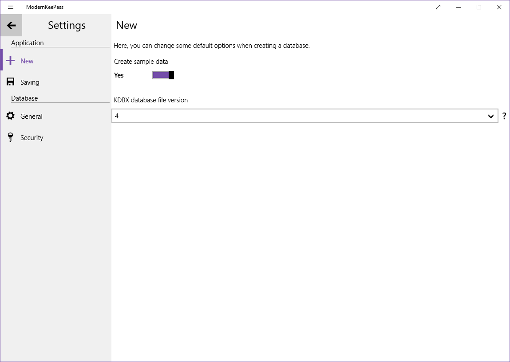510x362 pixels.
Task: Click the Settings heading in the sidebar
Action: [67, 25]
